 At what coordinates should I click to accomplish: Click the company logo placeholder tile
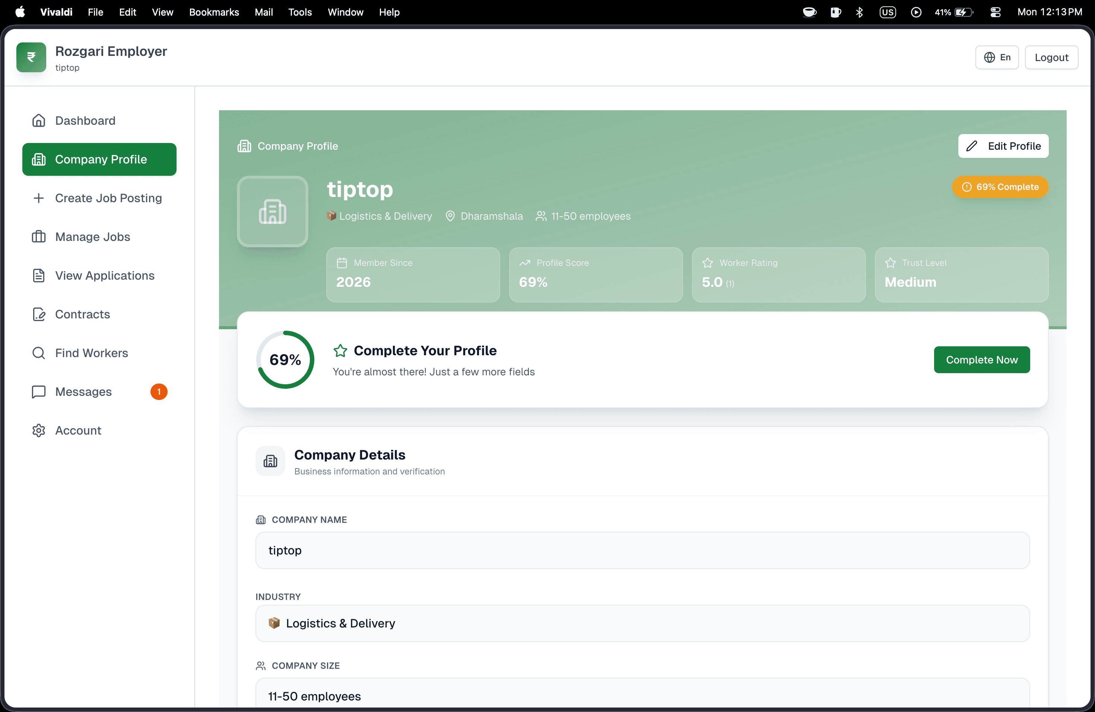click(272, 212)
